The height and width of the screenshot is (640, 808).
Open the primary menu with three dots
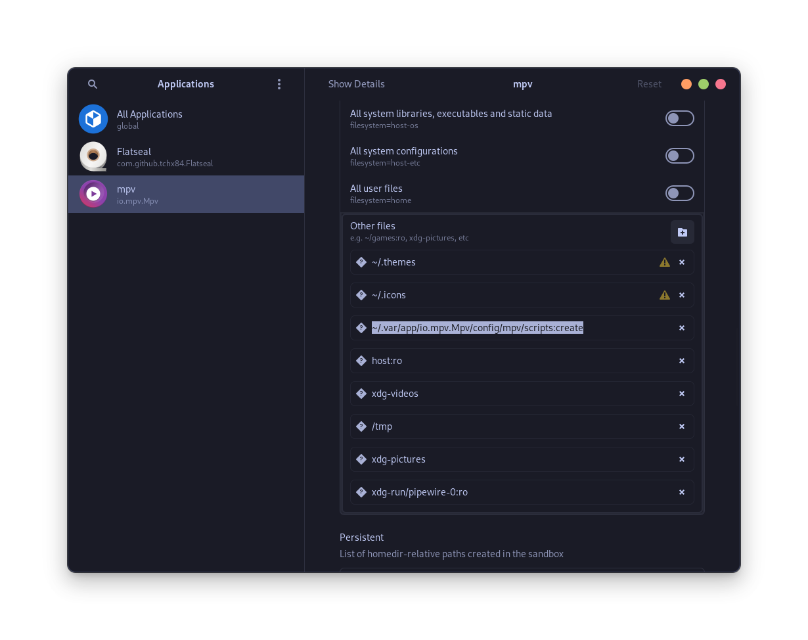[279, 84]
